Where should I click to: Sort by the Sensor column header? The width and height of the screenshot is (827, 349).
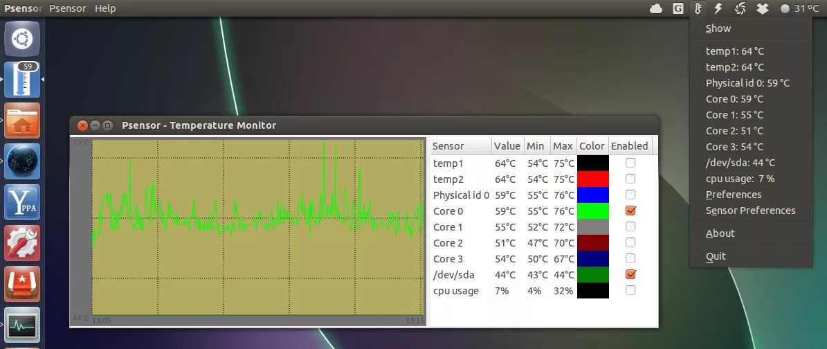pyautogui.click(x=461, y=146)
